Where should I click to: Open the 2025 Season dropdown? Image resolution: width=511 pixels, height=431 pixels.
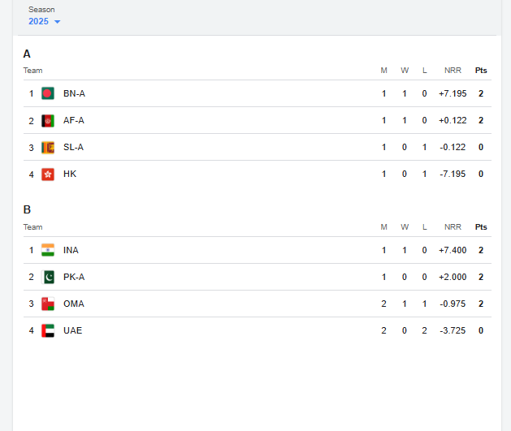click(39, 21)
